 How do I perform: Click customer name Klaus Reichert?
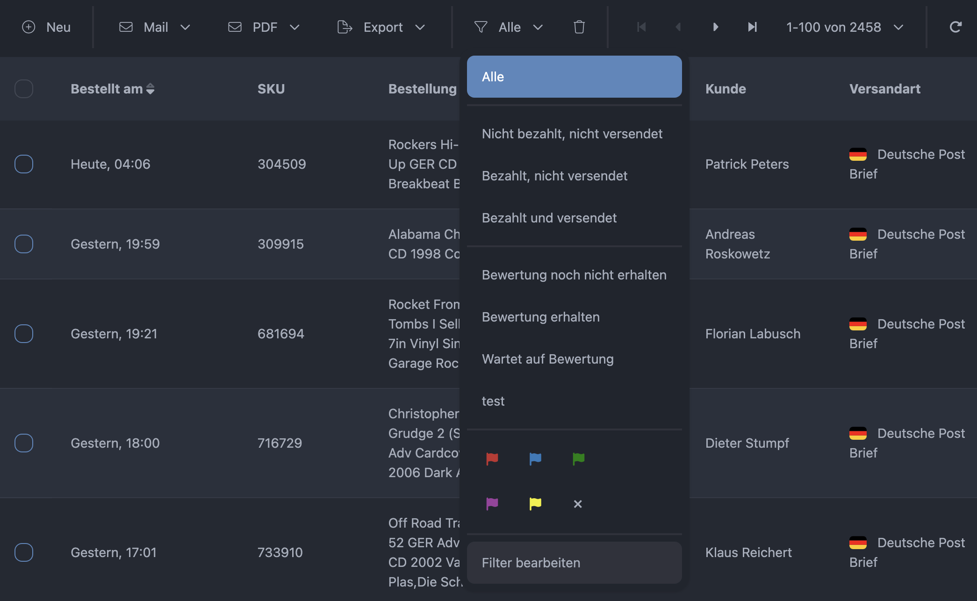748,552
